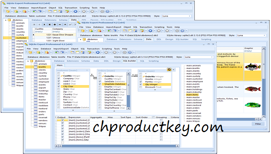Image resolution: width=271 pixels, height=154 pixels.
Task: Check the State Char field in customer table
Action: coord(59,89)
